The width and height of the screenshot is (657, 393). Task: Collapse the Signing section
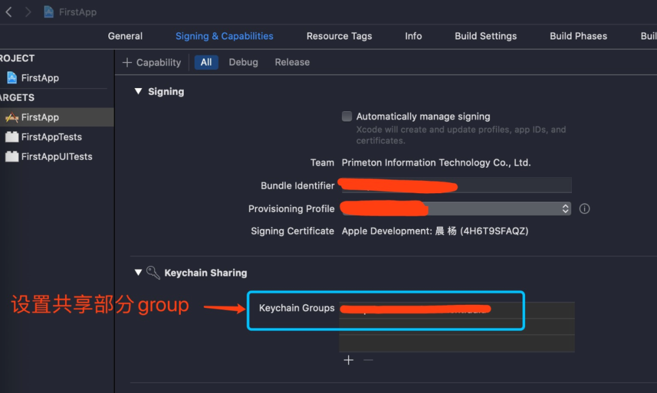coord(138,91)
